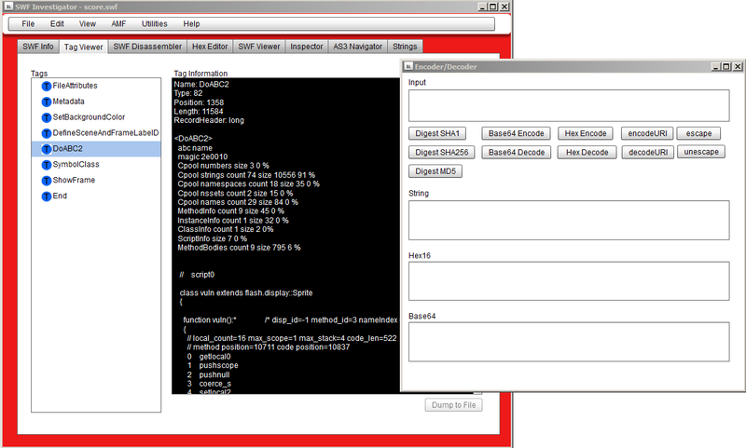Switch to the SWF Disassembler tab
Viewport: 746px width, 448px height.
(147, 47)
